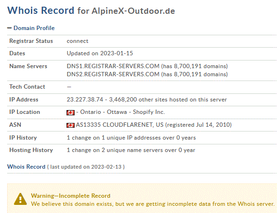Image resolution: width=277 pixels, height=213 pixels.
Task: Select 'last updated on 2023-02-13' text
Action: (86, 167)
